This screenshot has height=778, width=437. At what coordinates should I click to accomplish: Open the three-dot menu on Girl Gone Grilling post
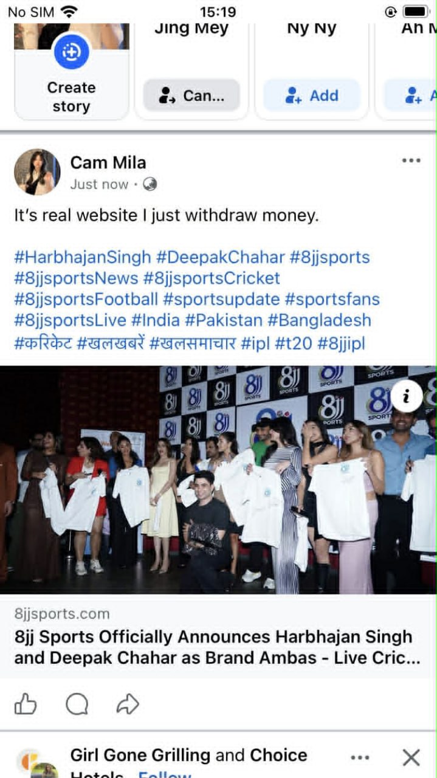pos(360,757)
